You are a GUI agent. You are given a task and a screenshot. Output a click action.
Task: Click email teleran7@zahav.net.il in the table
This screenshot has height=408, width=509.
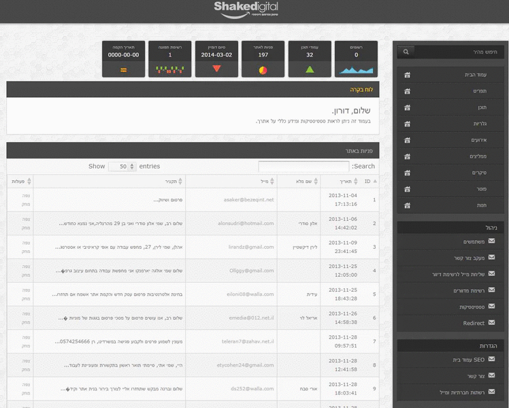point(248,341)
